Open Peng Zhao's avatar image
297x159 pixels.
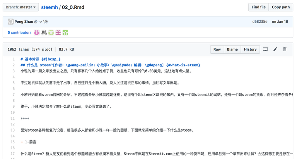tap(10, 22)
